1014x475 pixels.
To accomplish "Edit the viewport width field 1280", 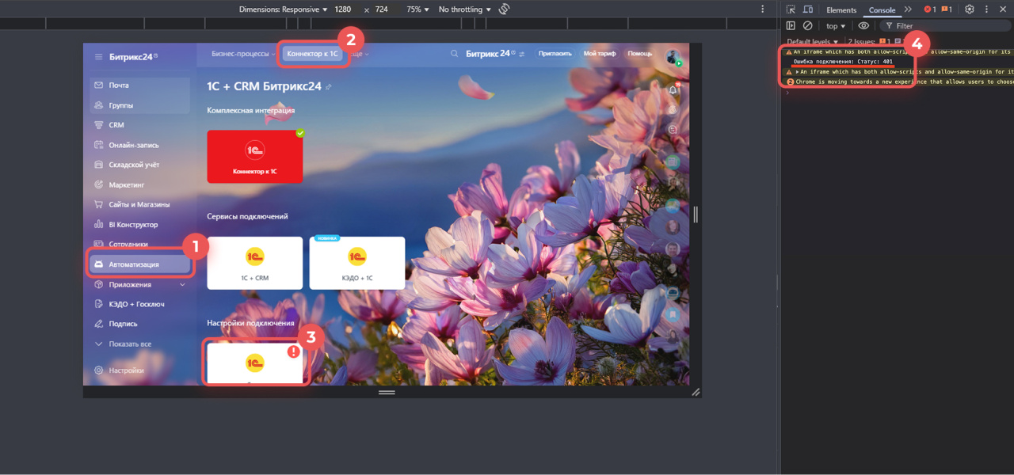I will (x=343, y=9).
